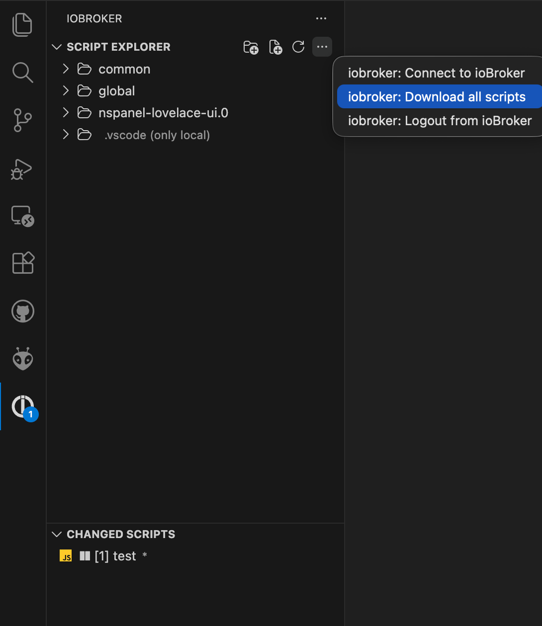
Task: Open GitHub view in activity bar
Action: point(22,312)
